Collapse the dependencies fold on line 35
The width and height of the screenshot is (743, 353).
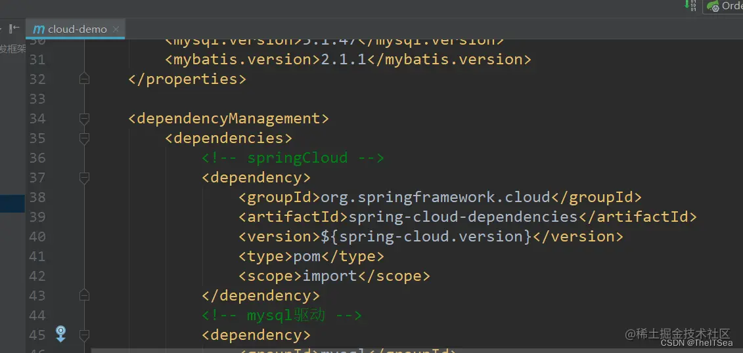[x=84, y=138]
